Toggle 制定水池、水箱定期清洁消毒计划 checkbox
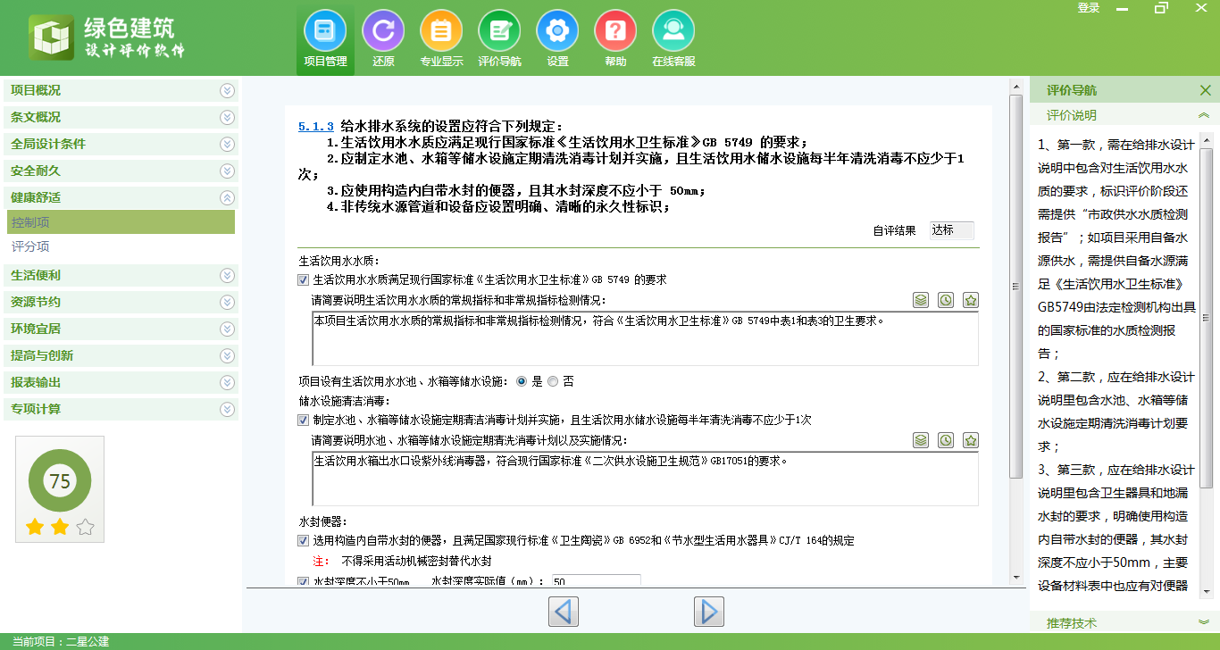Screen dimensions: 1220x650 pos(303,420)
